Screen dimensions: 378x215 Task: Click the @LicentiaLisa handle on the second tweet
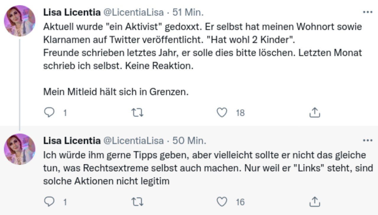click(133, 141)
